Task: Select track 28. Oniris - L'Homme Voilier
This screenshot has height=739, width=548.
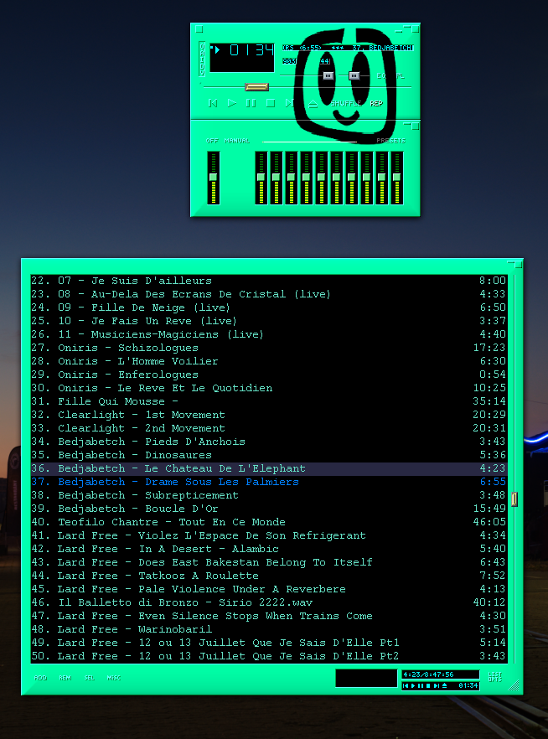Action: [x=269, y=361]
